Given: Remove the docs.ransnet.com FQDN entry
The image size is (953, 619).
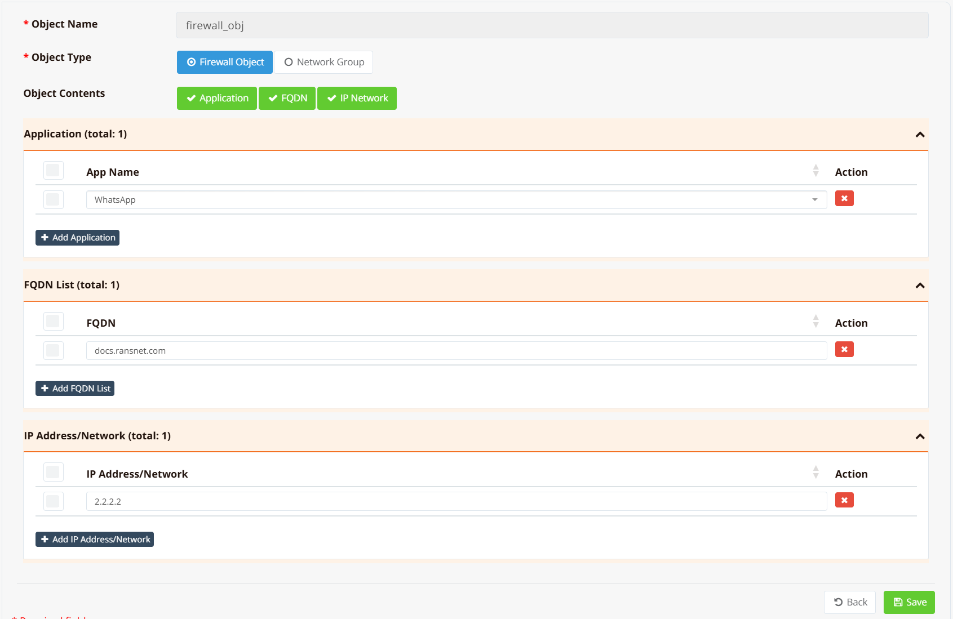Looking at the screenshot, I should (x=844, y=350).
